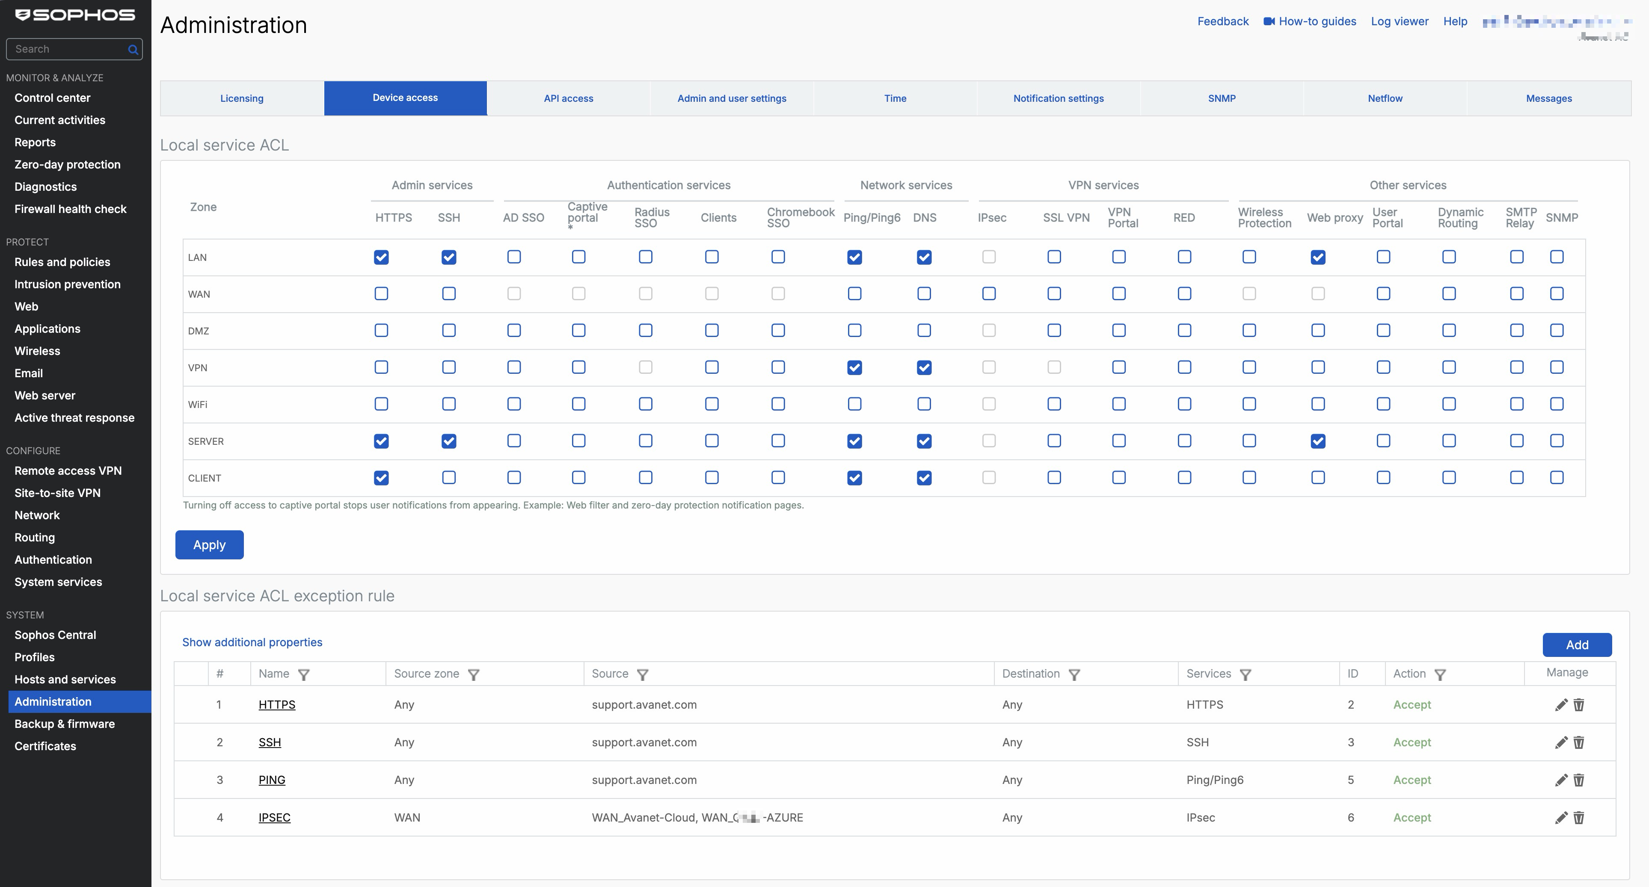Image resolution: width=1649 pixels, height=887 pixels.
Task: Click the How-to guides video camera icon
Action: tap(1269, 21)
